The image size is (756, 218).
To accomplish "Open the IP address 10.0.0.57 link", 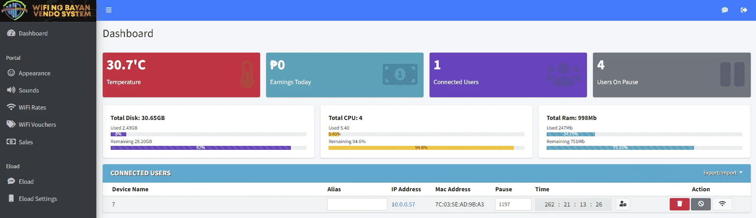I will [403, 204].
